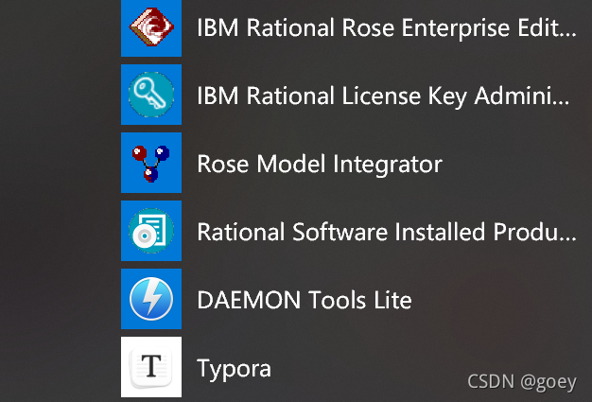Start DAEMON Tools Lite lightning icon

point(151,299)
